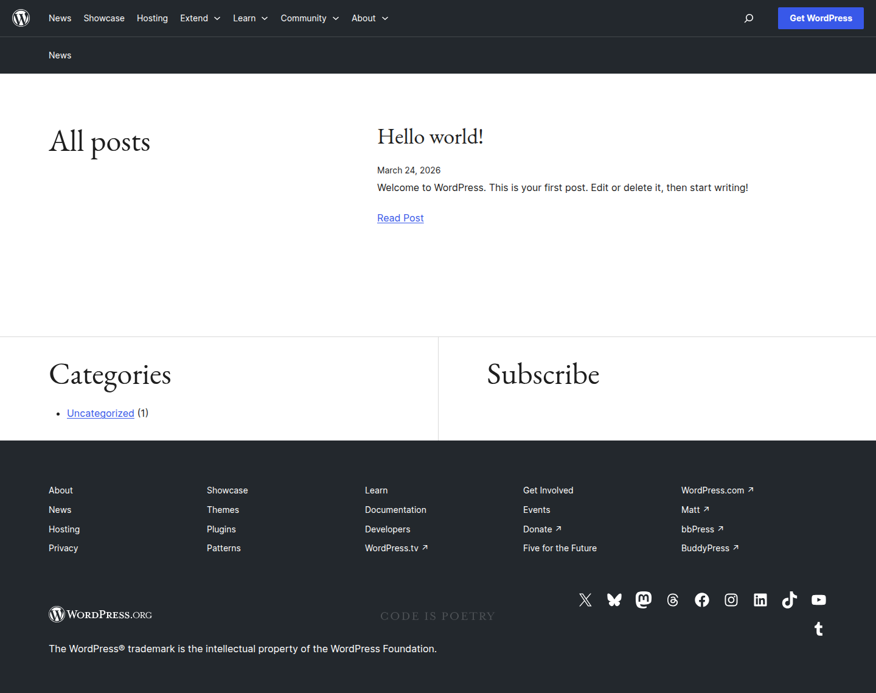Screen dimensions: 876x693
Task: Open the footer Learn link
Action: click(376, 490)
